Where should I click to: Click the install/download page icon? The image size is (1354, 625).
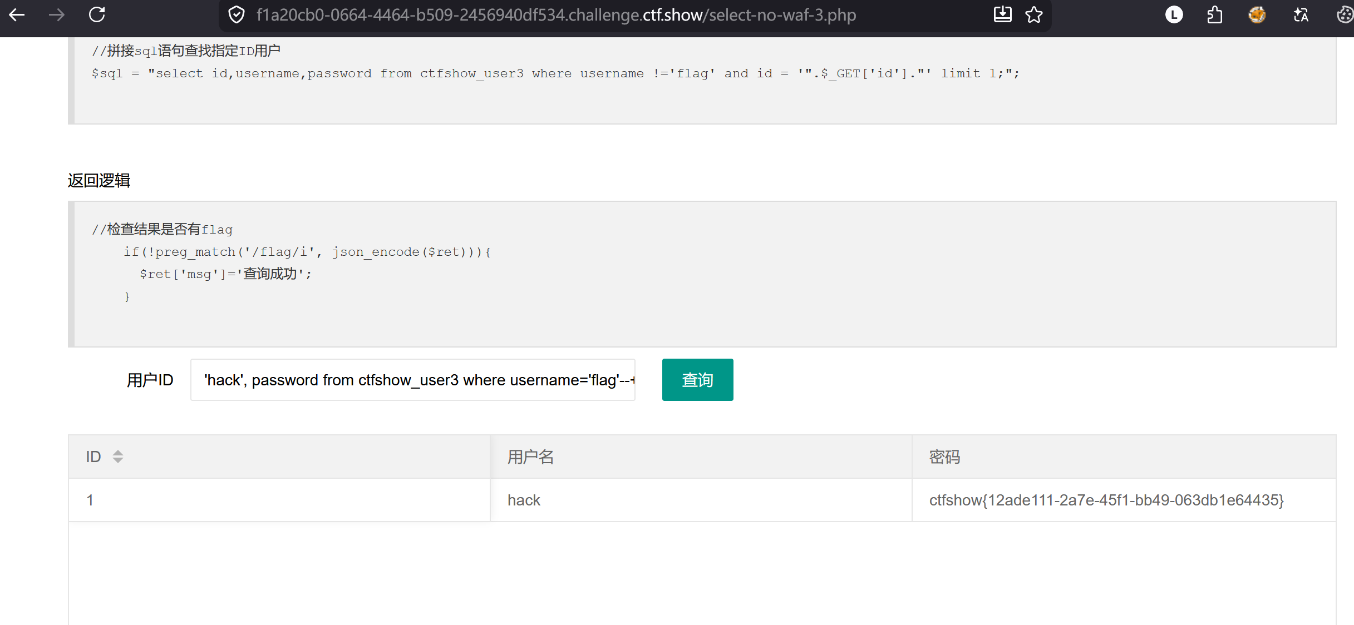click(x=1002, y=14)
